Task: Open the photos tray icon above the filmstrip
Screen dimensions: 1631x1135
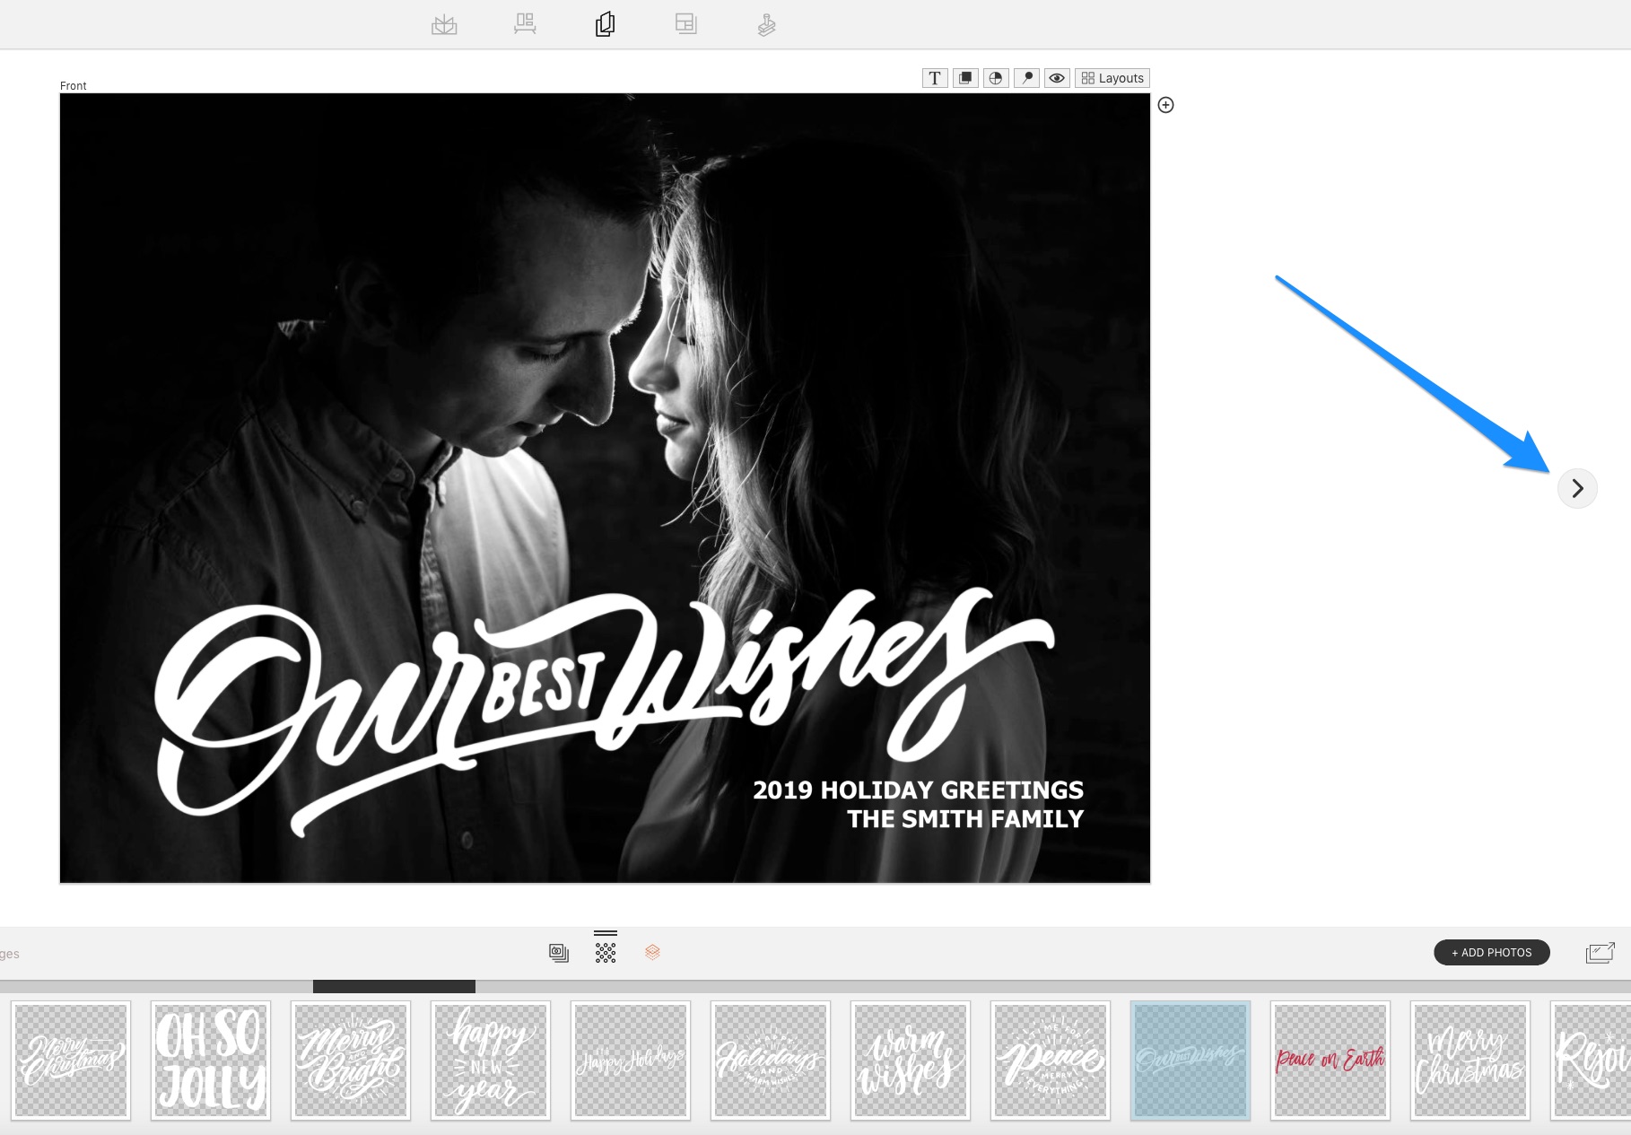Action: point(559,952)
